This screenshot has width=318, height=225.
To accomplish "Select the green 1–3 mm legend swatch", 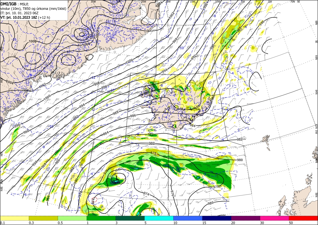I will coord(101,218).
